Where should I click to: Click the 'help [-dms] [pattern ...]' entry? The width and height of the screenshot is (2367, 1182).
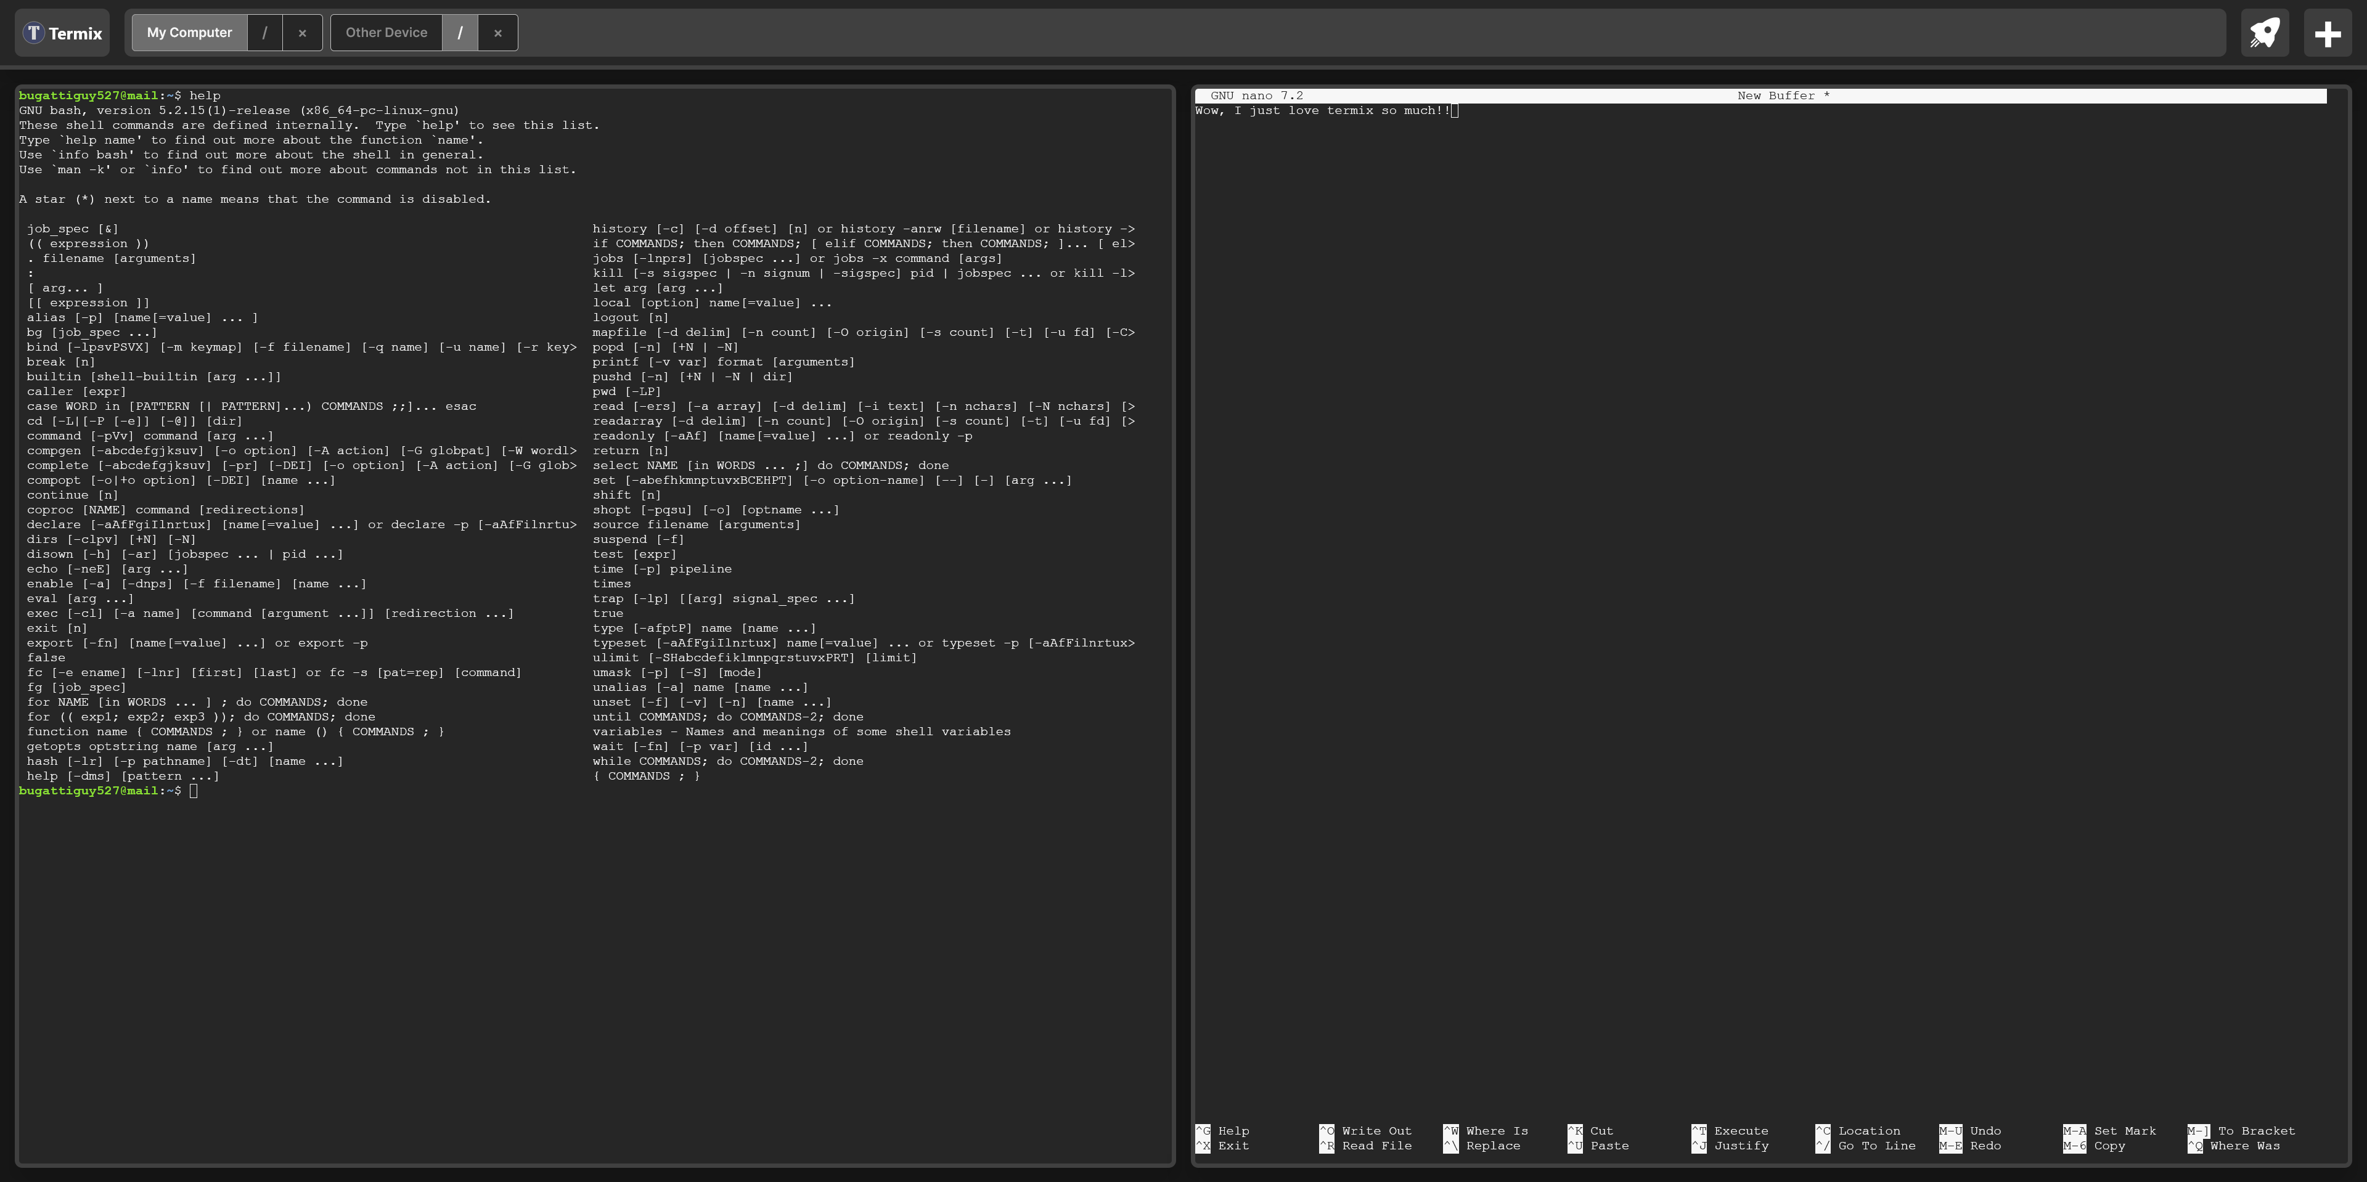coord(123,776)
